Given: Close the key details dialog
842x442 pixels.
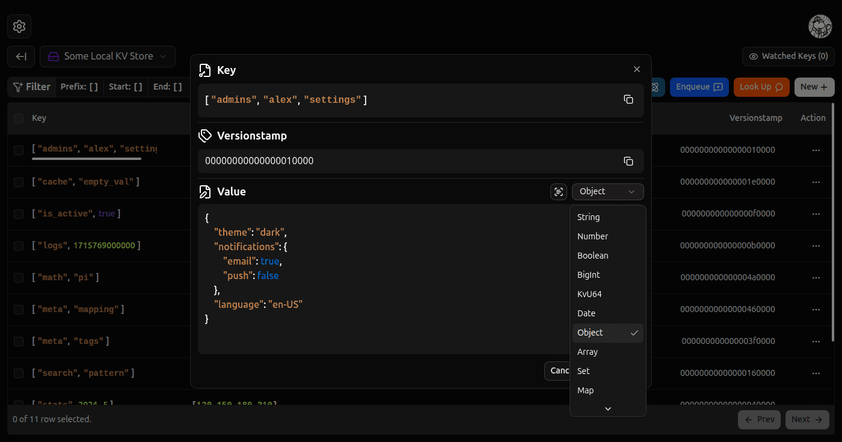Looking at the screenshot, I should (x=637, y=69).
